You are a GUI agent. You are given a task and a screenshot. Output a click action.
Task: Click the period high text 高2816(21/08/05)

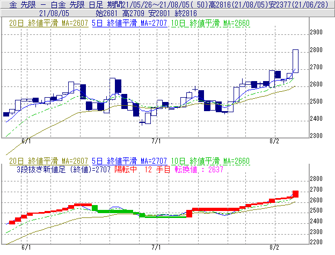pyautogui.click(x=238, y=4)
